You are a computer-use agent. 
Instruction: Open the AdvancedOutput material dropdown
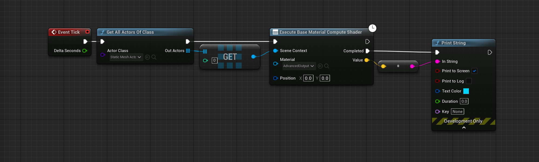pos(299,66)
